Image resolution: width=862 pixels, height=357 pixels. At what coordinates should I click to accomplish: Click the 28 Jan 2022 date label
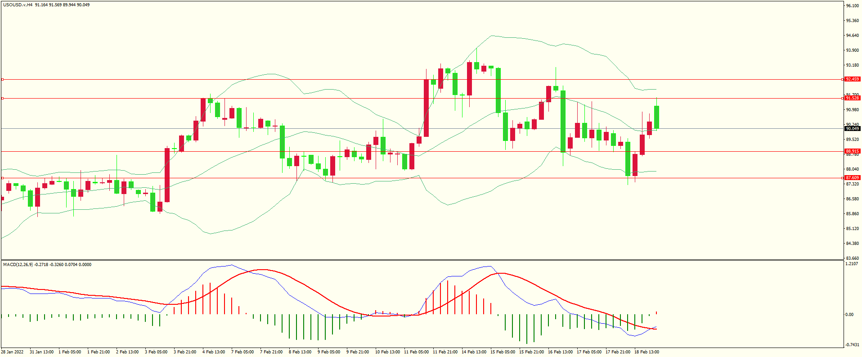[13, 352]
